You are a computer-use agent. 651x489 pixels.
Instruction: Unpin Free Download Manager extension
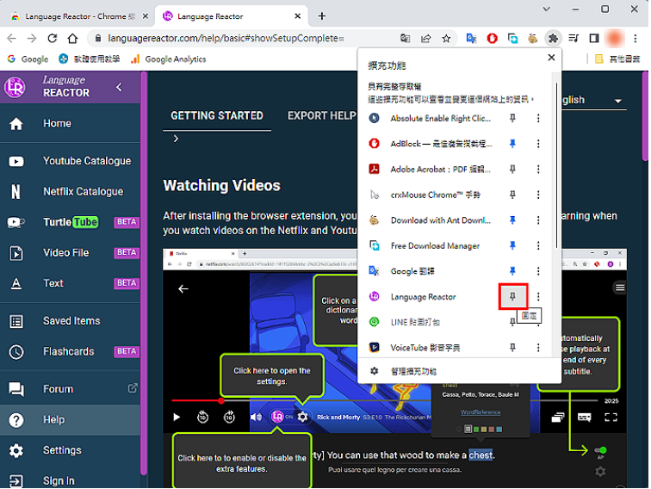coord(512,245)
